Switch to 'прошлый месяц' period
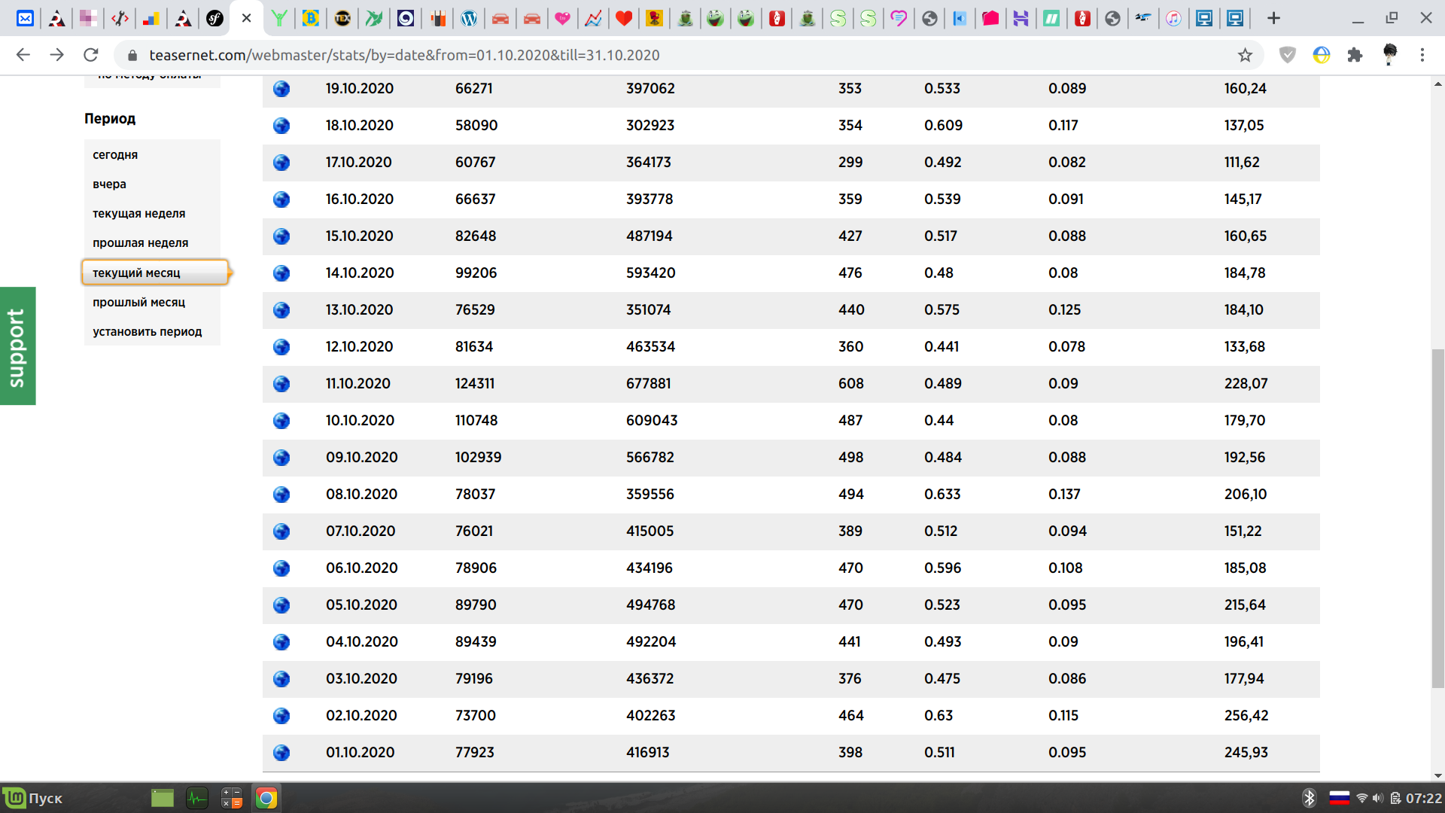This screenshot has height=813, width=1445. click(138, 302)
